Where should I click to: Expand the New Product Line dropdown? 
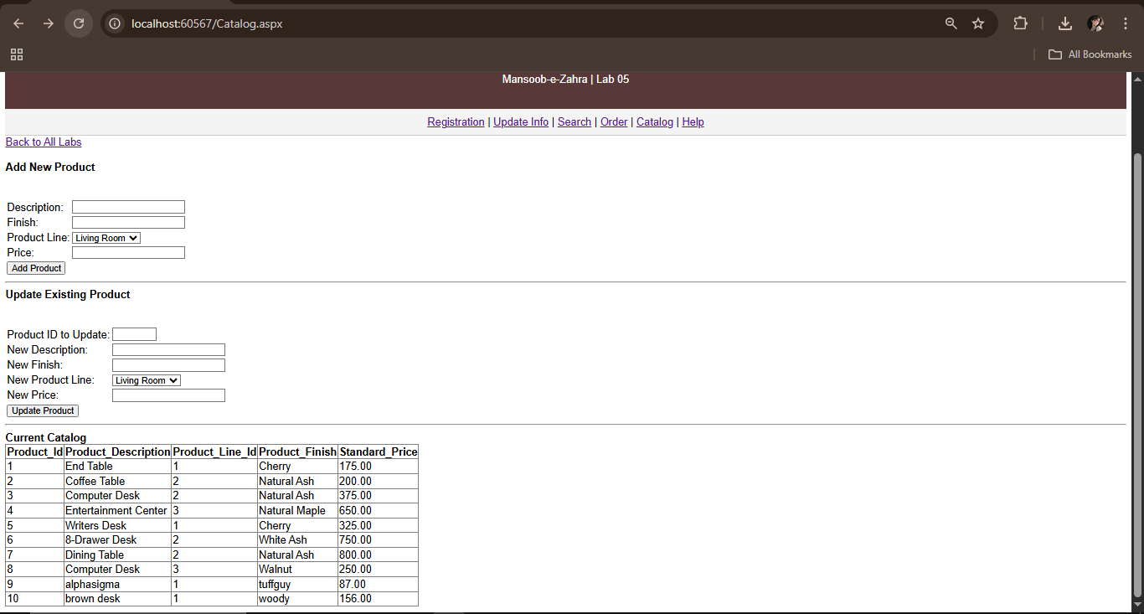pos(147,380)
